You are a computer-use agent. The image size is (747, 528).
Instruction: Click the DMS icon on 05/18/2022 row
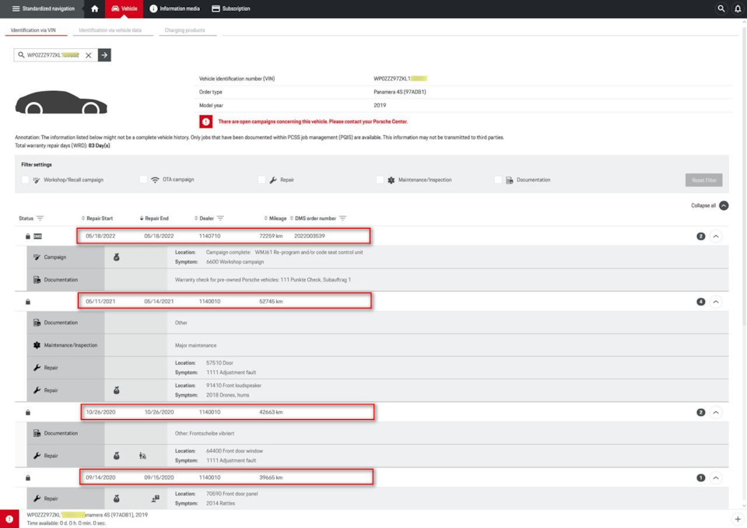pos(37,236)
